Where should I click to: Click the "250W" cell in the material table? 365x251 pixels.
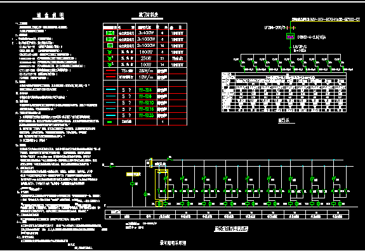click(146, 58)
